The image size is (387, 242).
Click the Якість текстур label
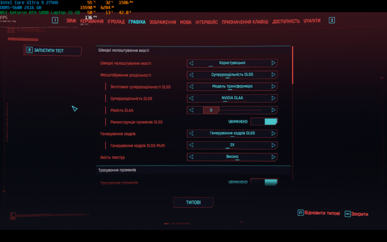click(x=113, y=157)
